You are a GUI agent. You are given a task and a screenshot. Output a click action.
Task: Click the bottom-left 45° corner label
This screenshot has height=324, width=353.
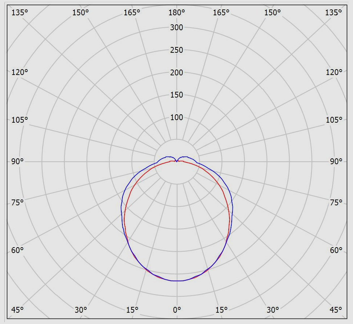coord(17,310)
